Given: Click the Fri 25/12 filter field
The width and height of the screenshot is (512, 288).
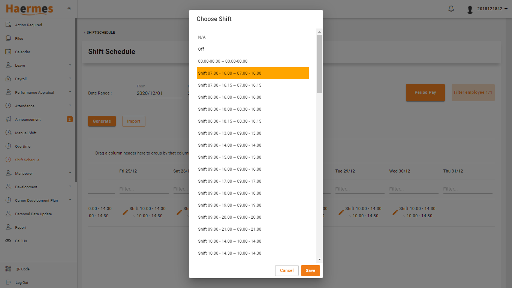Looking at the screenshot, I should pyautogui.click(x=144, y=189).
